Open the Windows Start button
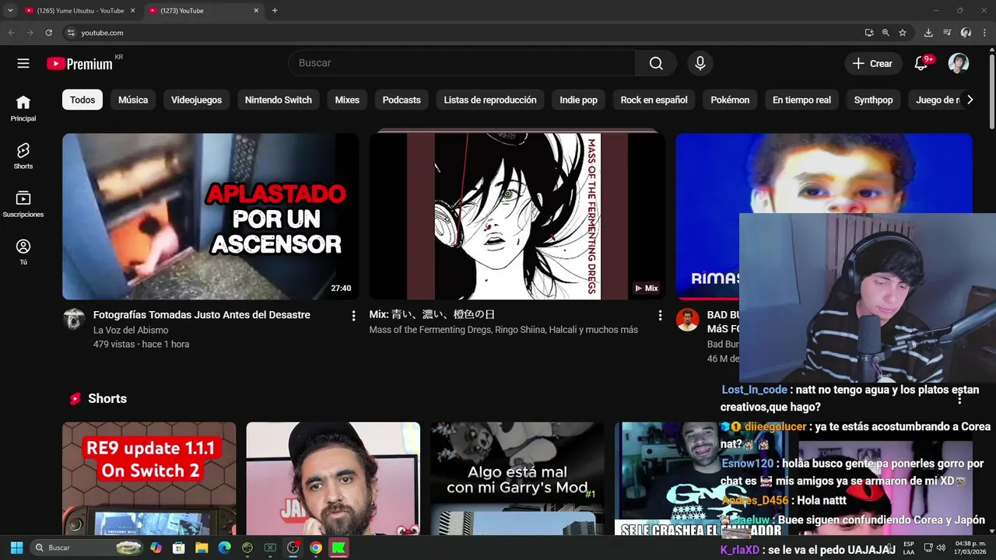 pos(16,548)
